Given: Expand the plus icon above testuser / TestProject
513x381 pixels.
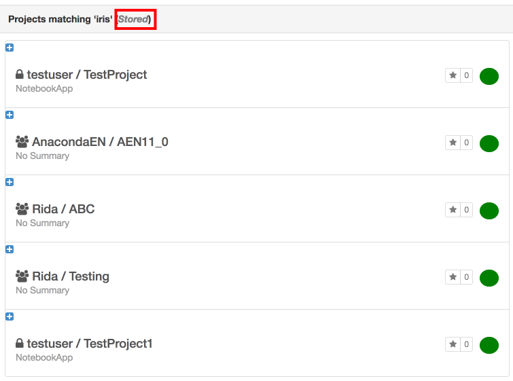Looking at the screenshot, I should tap(10, 48).
